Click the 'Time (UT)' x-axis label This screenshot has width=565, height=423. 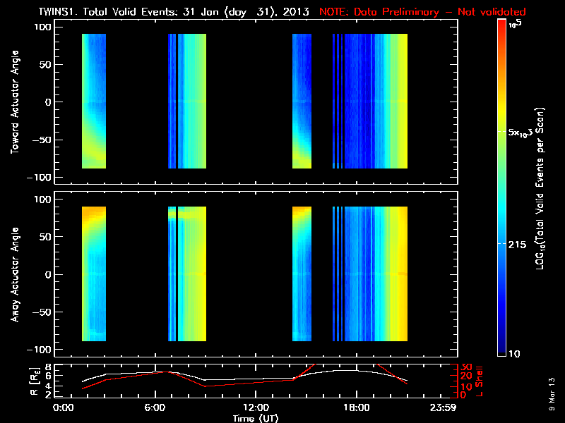coord(256,418)
